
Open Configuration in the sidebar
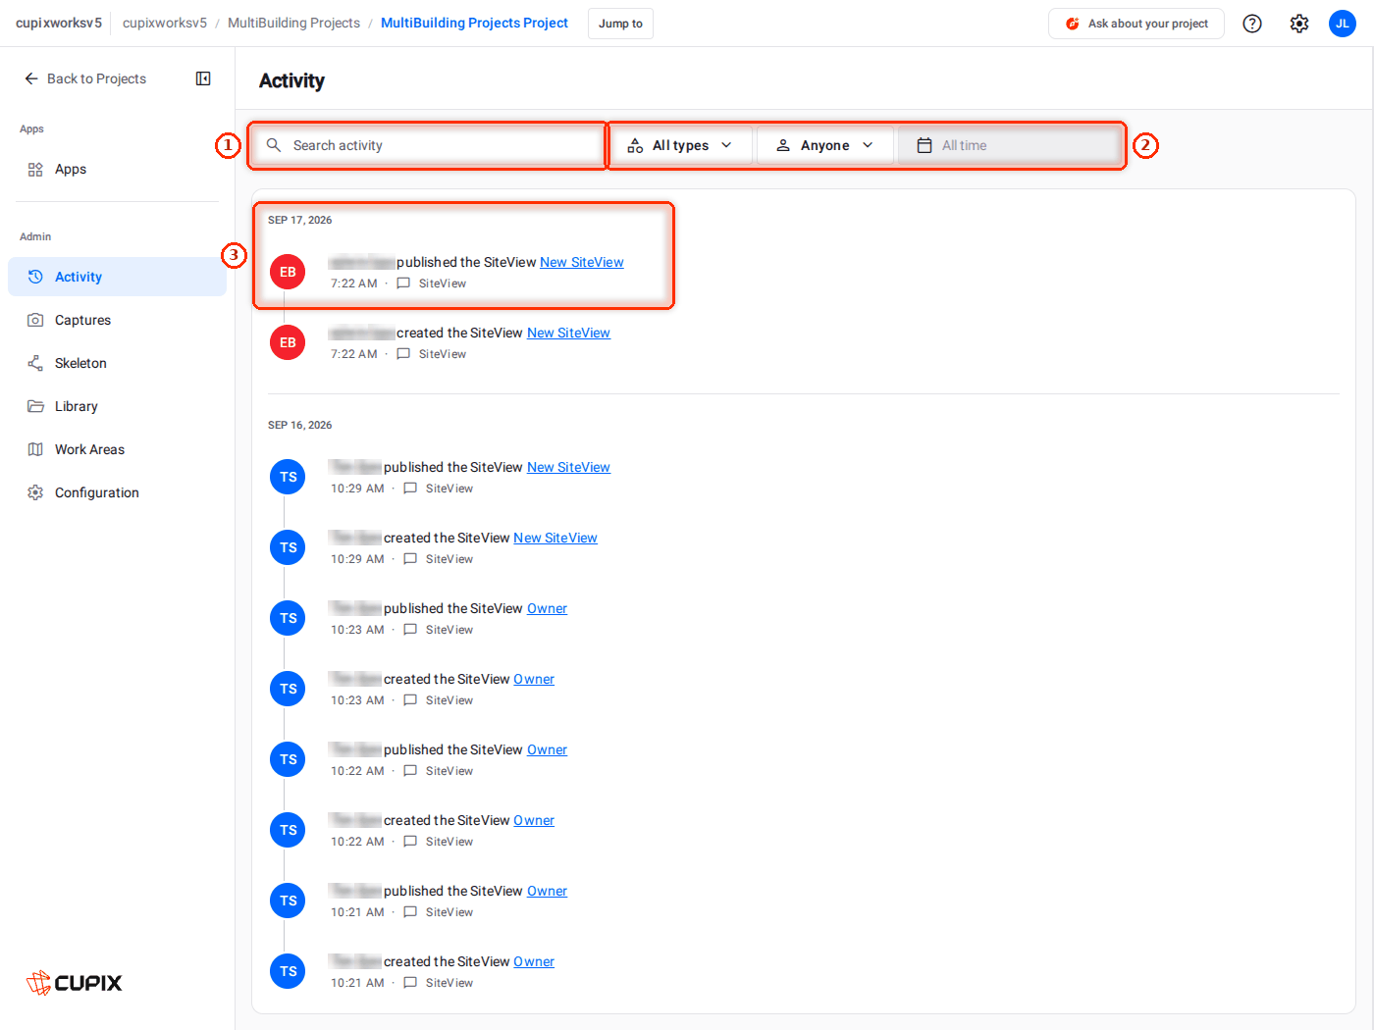pos(117,492)
